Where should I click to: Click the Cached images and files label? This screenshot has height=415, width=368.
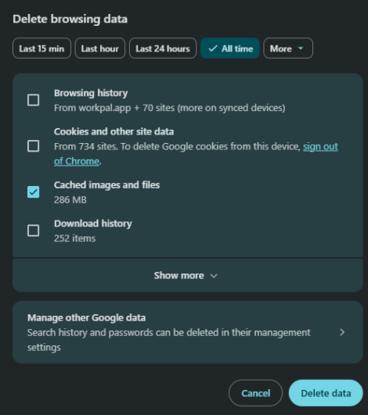[106, 185]
